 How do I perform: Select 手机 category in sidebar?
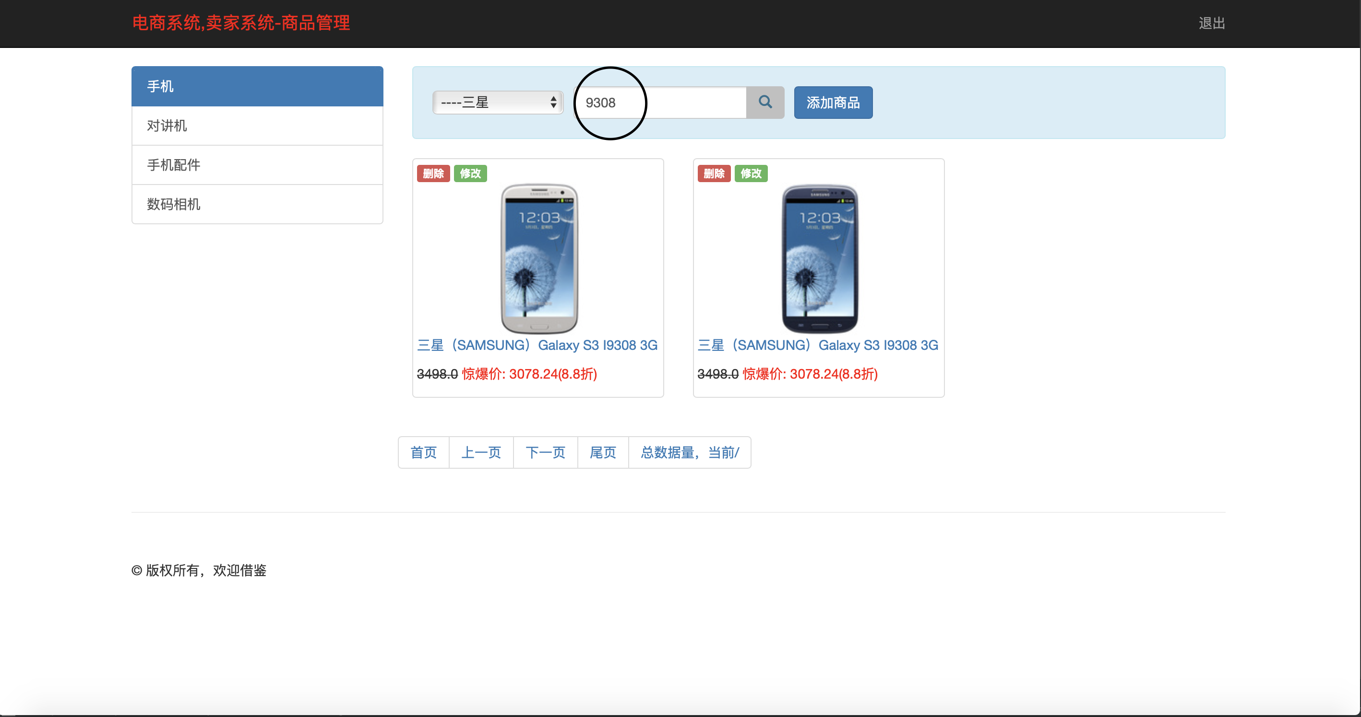pos(257,86)
